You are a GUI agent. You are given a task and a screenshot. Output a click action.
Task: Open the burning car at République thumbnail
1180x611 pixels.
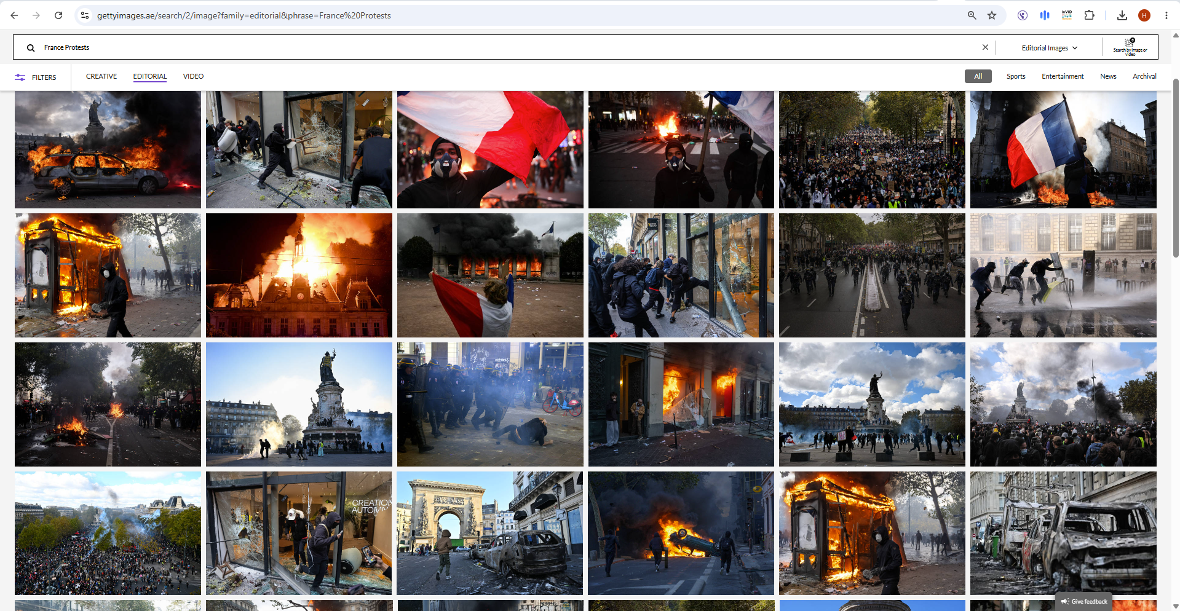tap(108, 149)
